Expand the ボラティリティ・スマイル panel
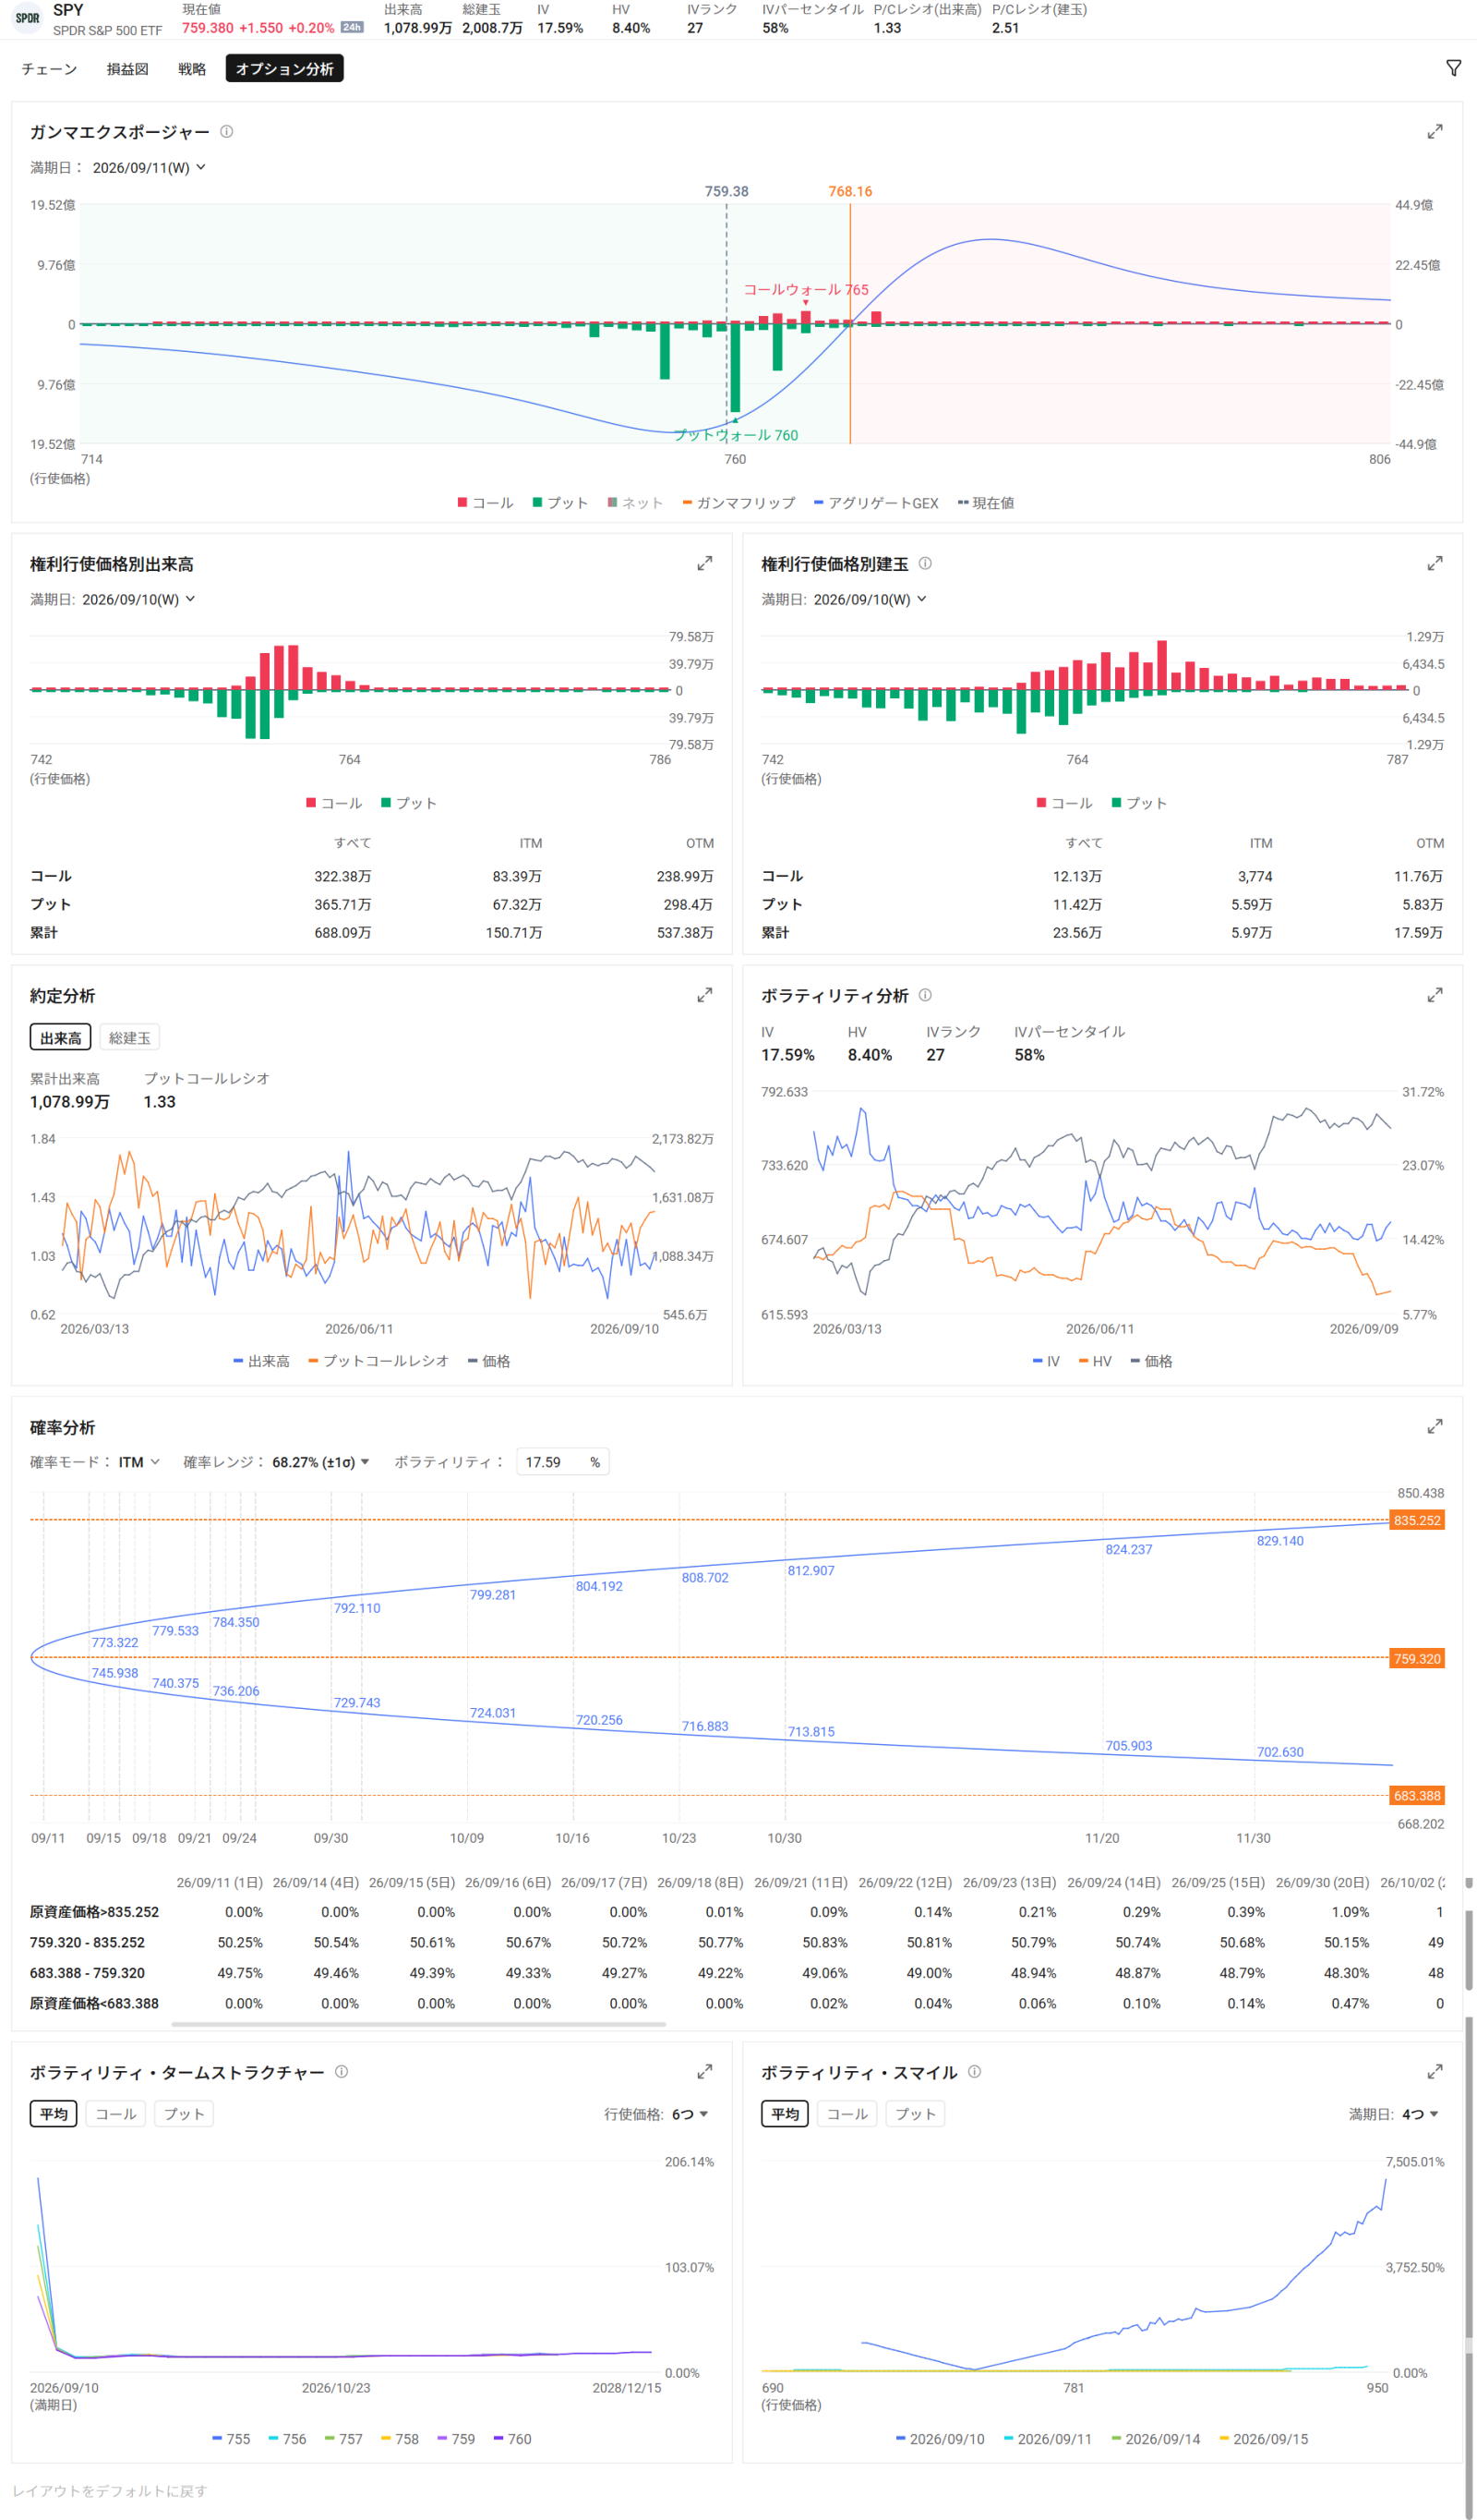Viewport: 1477px width, 2520px height. (1434, 2072)
